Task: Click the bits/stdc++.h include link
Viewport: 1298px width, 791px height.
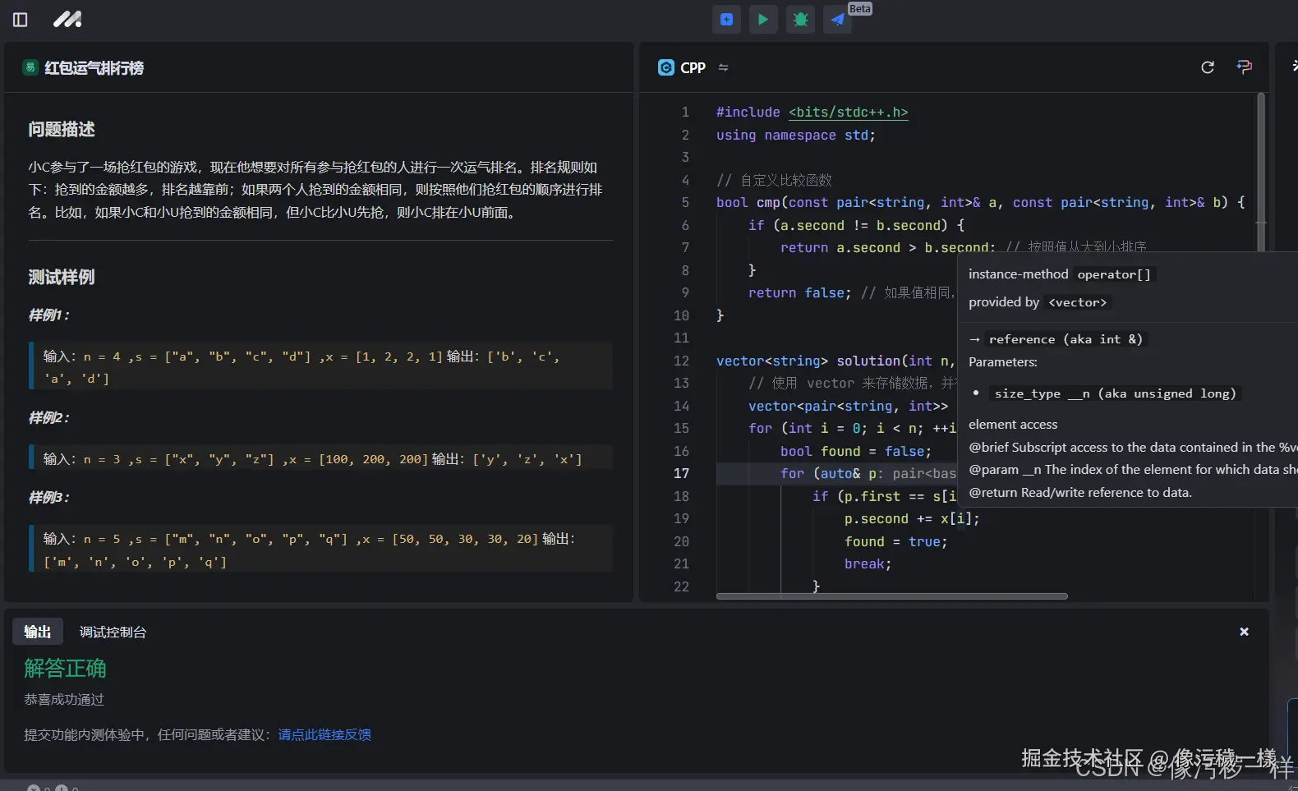Action: [x=848, y=113]
